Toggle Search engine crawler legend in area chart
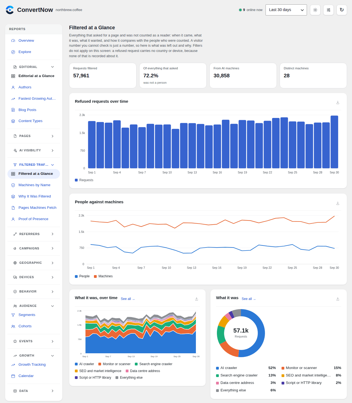 [154, 364]
